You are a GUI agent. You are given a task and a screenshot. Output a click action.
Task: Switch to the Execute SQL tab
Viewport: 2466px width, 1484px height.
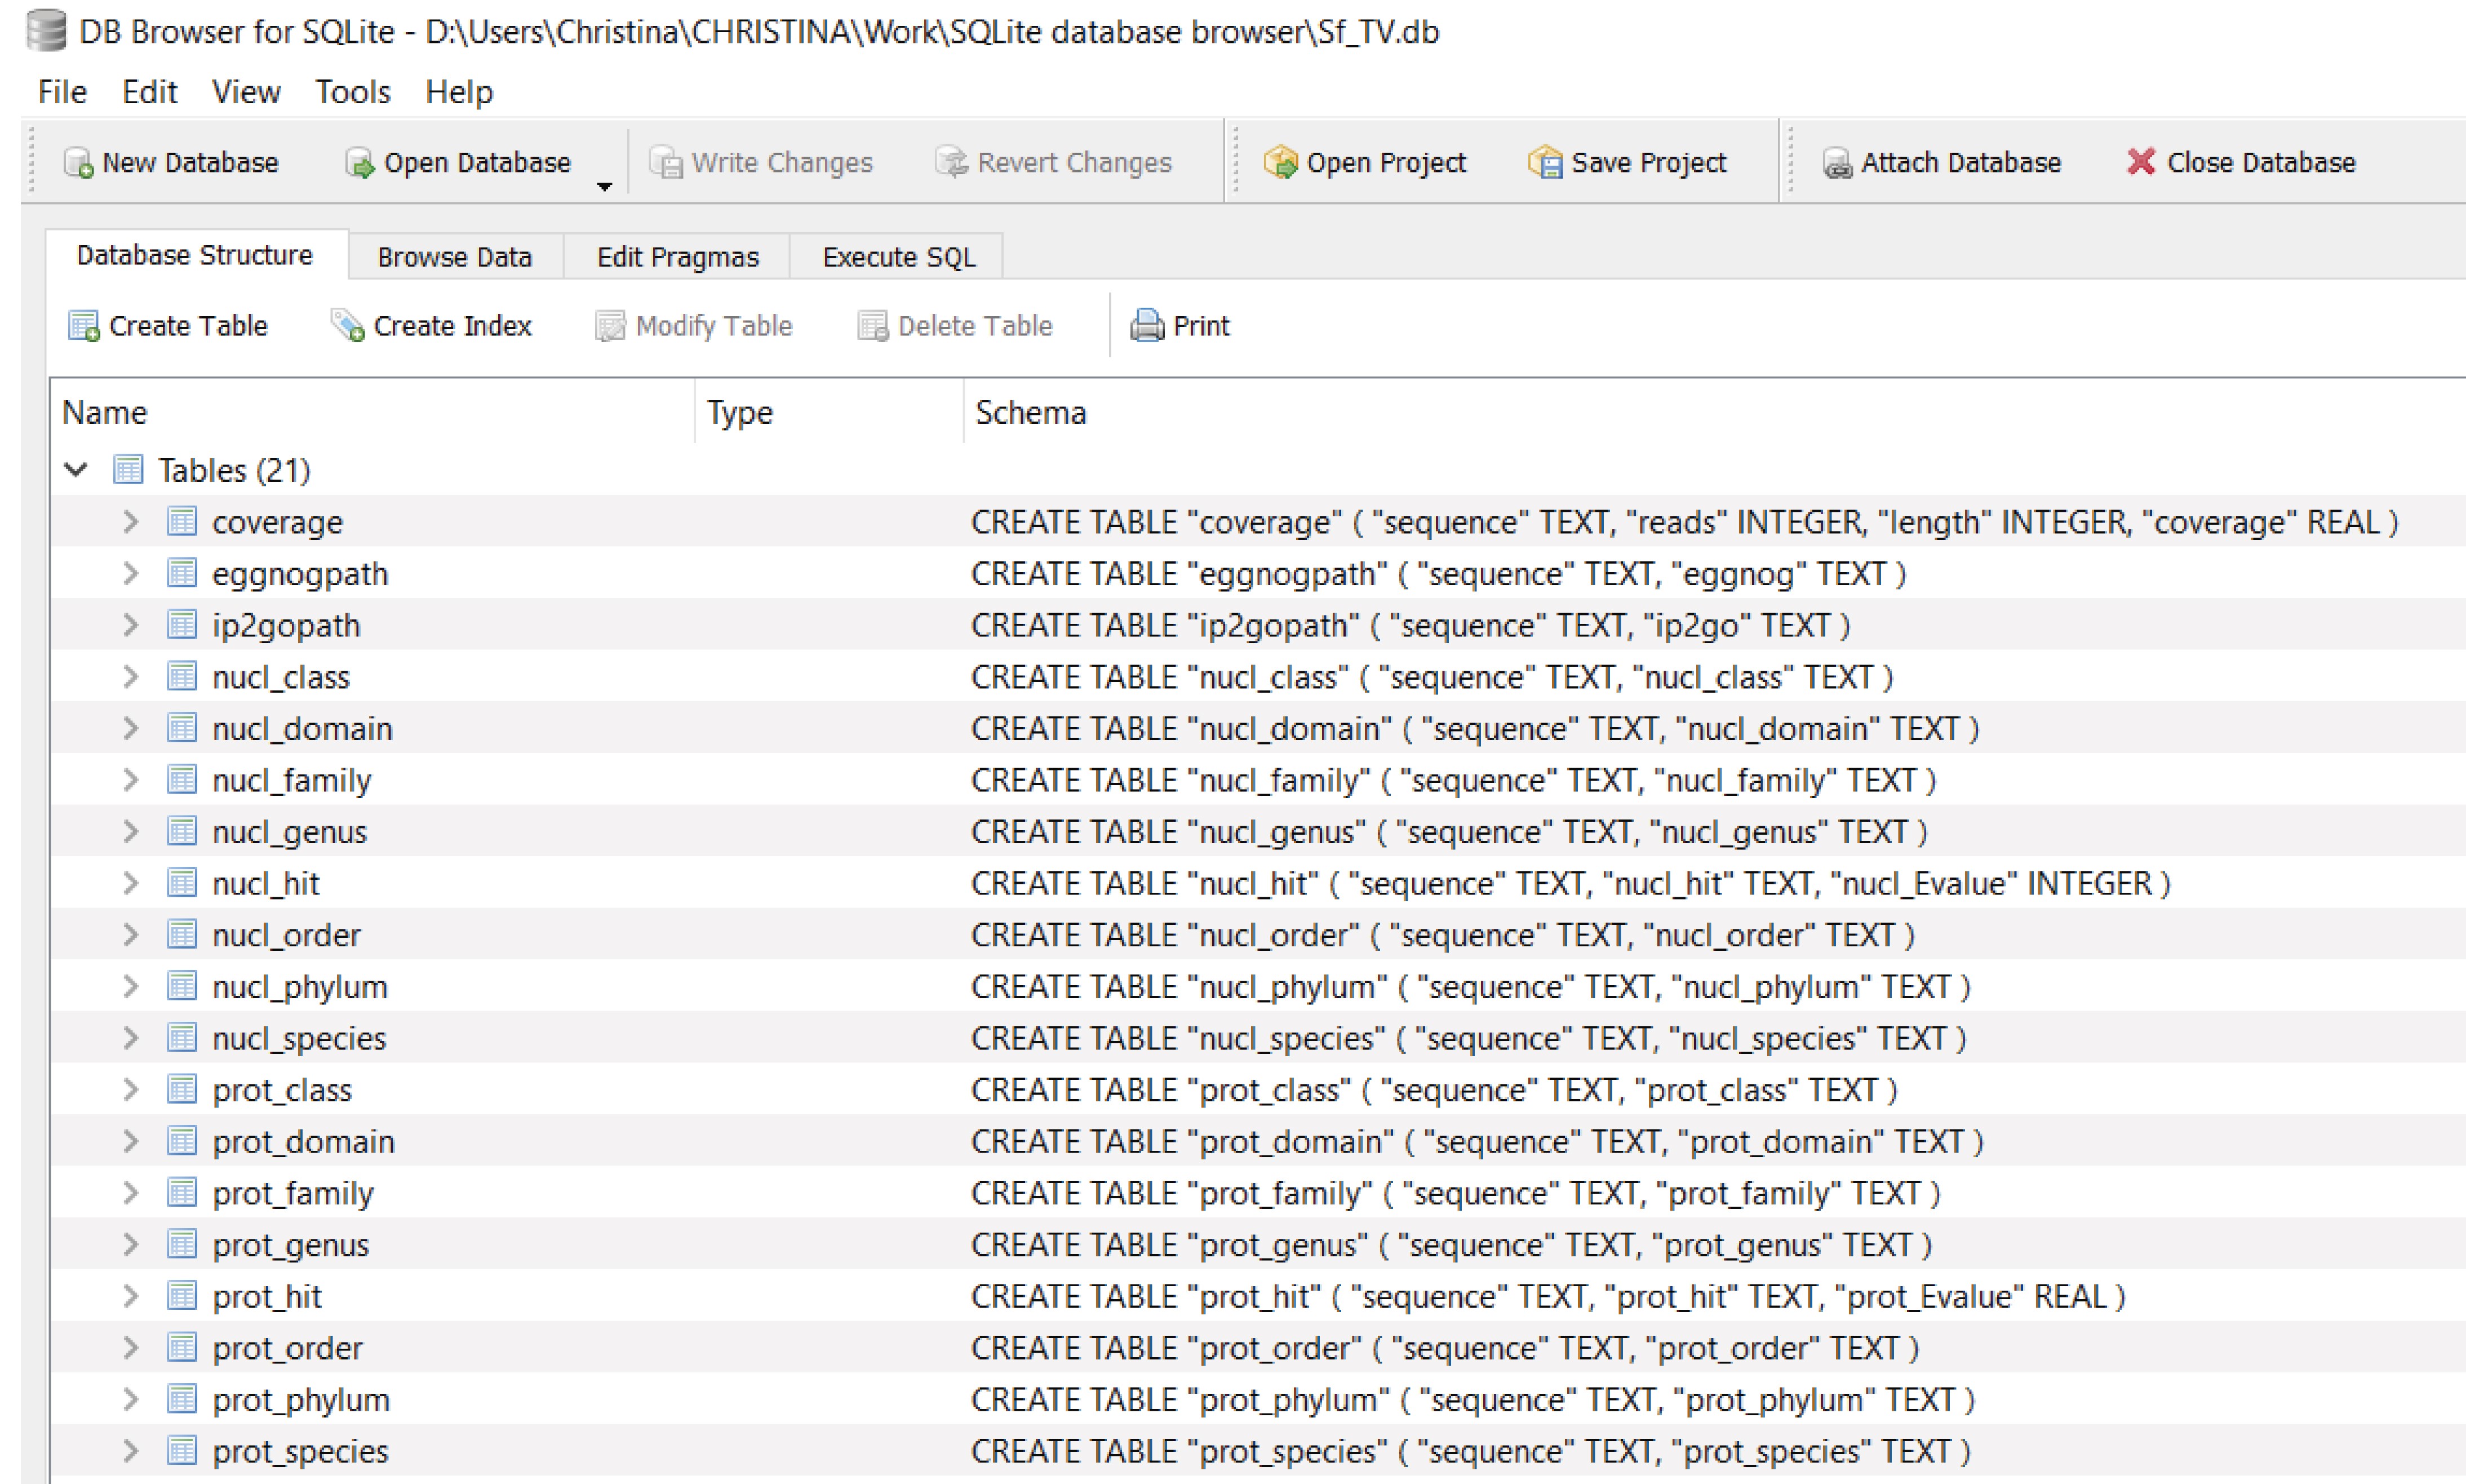click(899, 257)
